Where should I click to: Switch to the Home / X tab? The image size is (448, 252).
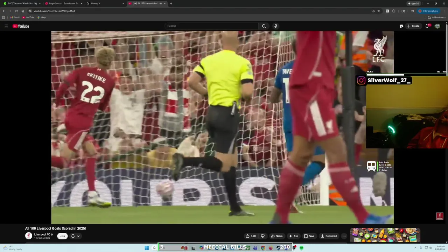(105, 3)
